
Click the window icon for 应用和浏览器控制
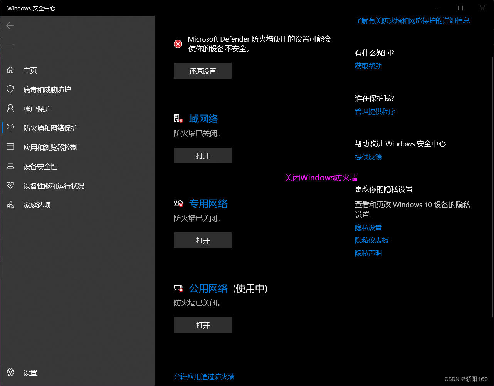click(10, 147)
